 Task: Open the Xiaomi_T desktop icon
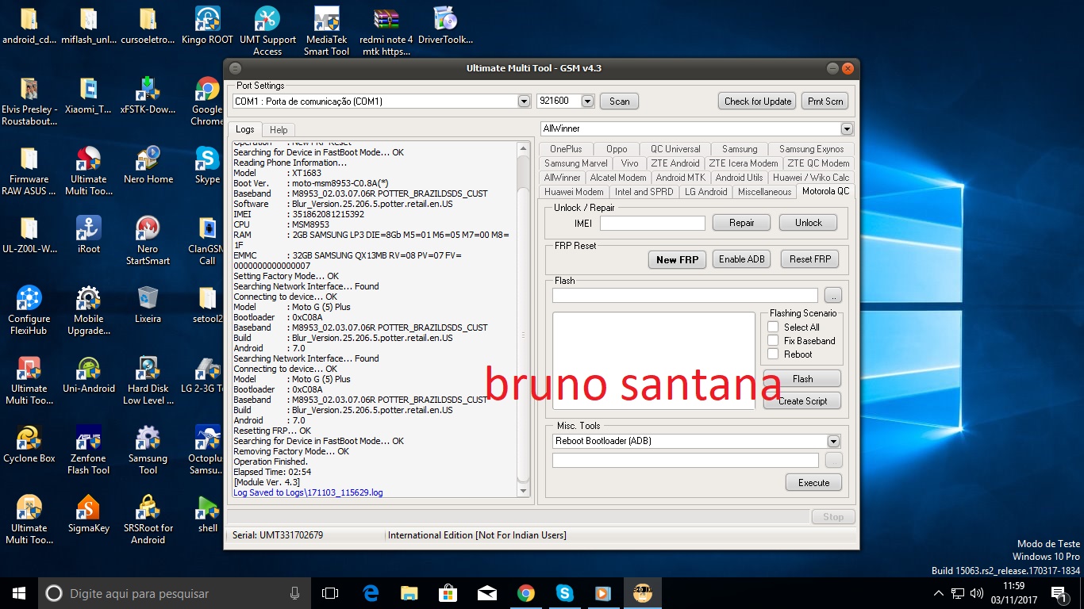[x=89, y=96]
